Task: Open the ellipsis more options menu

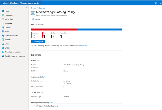Action: click(x=79, y=12)
